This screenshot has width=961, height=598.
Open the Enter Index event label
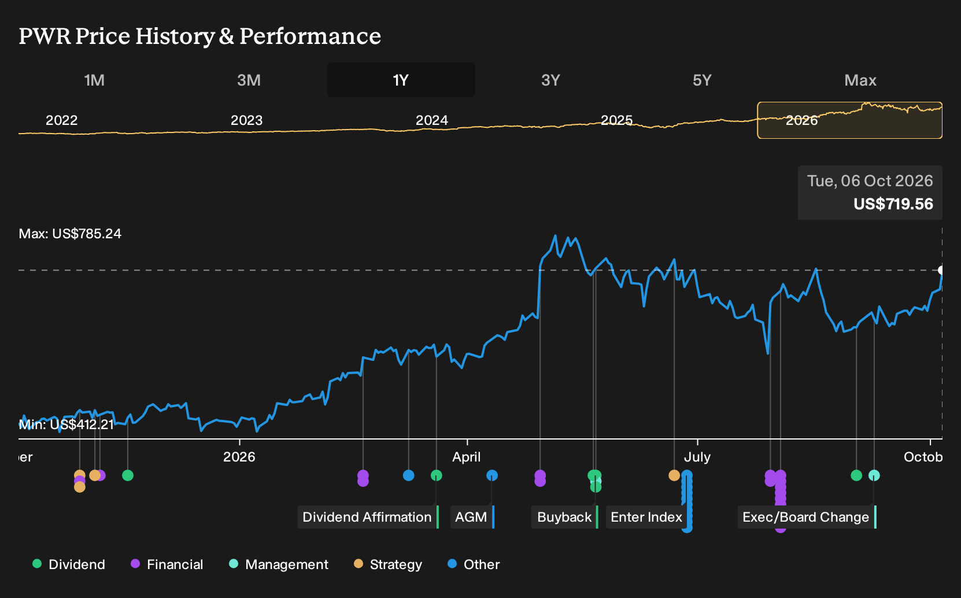click(646, 517)
